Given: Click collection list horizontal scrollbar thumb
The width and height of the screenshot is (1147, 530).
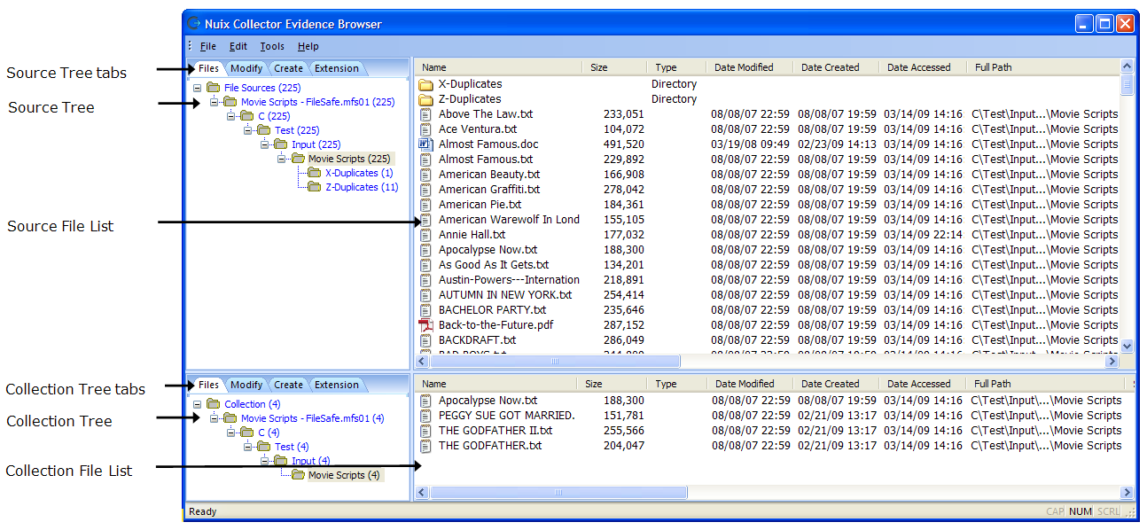Looking at the screenshot, I should (558, 492).
